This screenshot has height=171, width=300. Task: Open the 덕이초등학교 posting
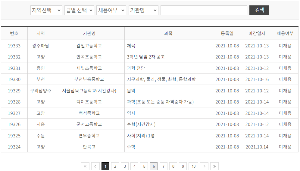click(x=89, y=102)
